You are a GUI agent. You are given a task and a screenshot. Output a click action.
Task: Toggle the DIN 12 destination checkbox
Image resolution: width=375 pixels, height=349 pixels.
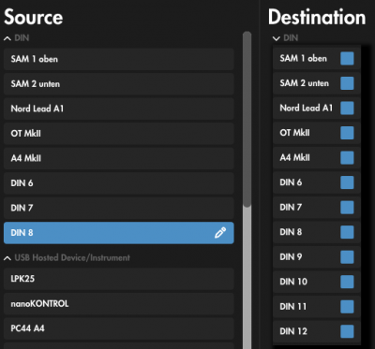347,331
